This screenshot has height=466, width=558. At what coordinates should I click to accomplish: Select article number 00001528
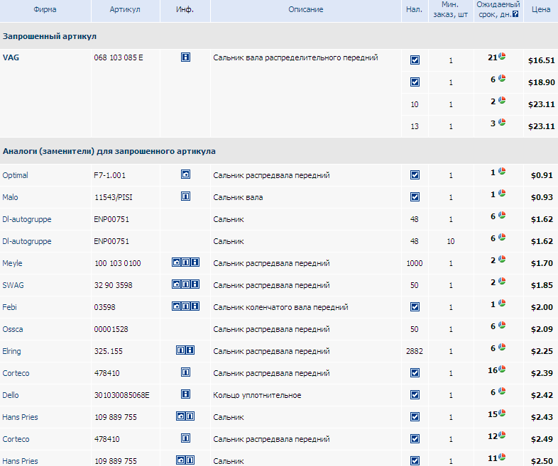pyautogui.click(x=111, y=329)
